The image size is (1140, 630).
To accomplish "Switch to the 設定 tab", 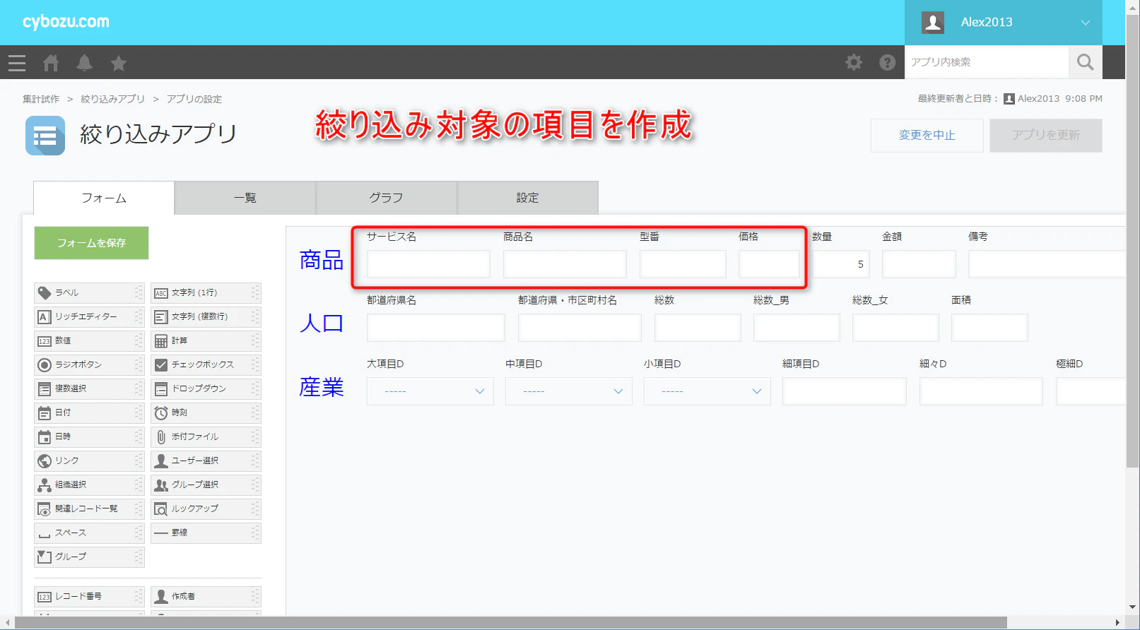I will (x=528, y=198).
